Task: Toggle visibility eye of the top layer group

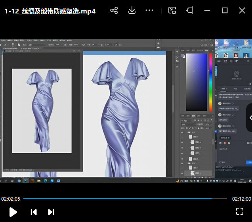Action: 182,133
